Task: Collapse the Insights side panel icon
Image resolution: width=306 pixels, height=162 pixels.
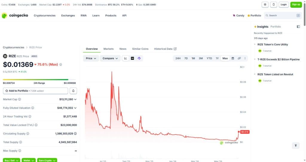Action: 298,27
